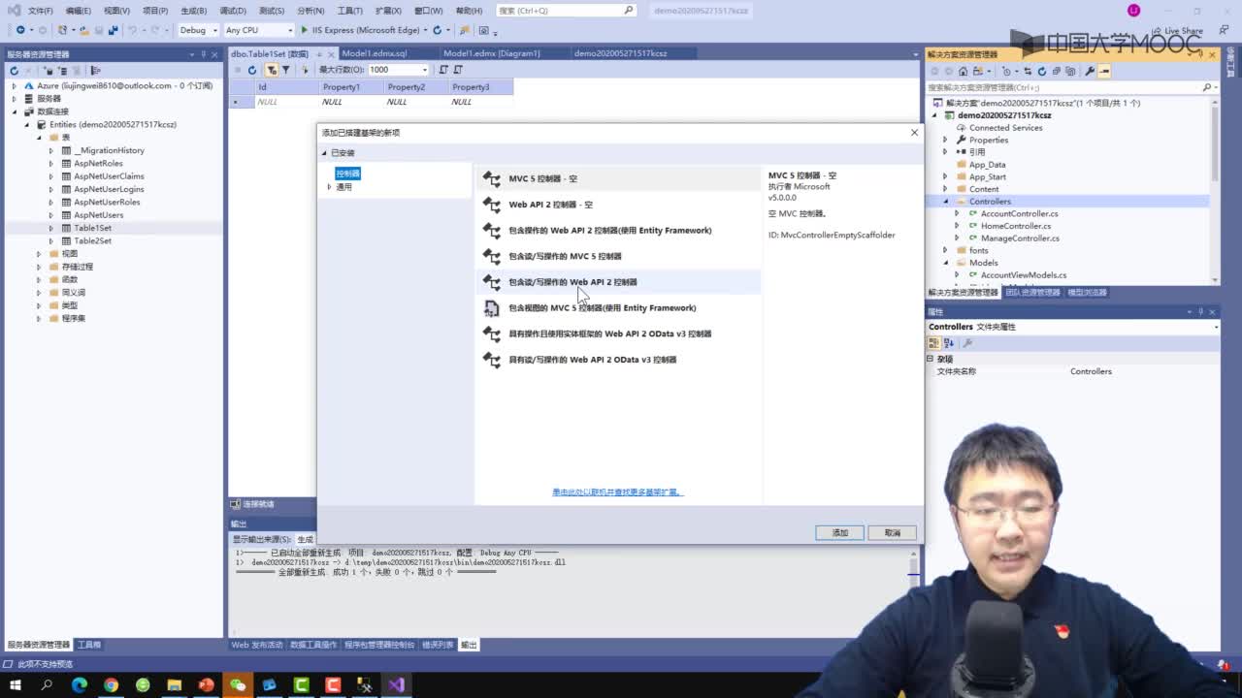1242x698 pixels.
Task: Select HomeController.cs in Solution Explorer
Action: 1016,226
